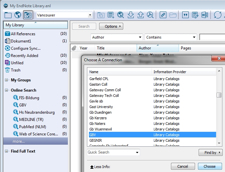Open Find by menu button
This screenshot has height=172, width=225.
coord(211,153)
